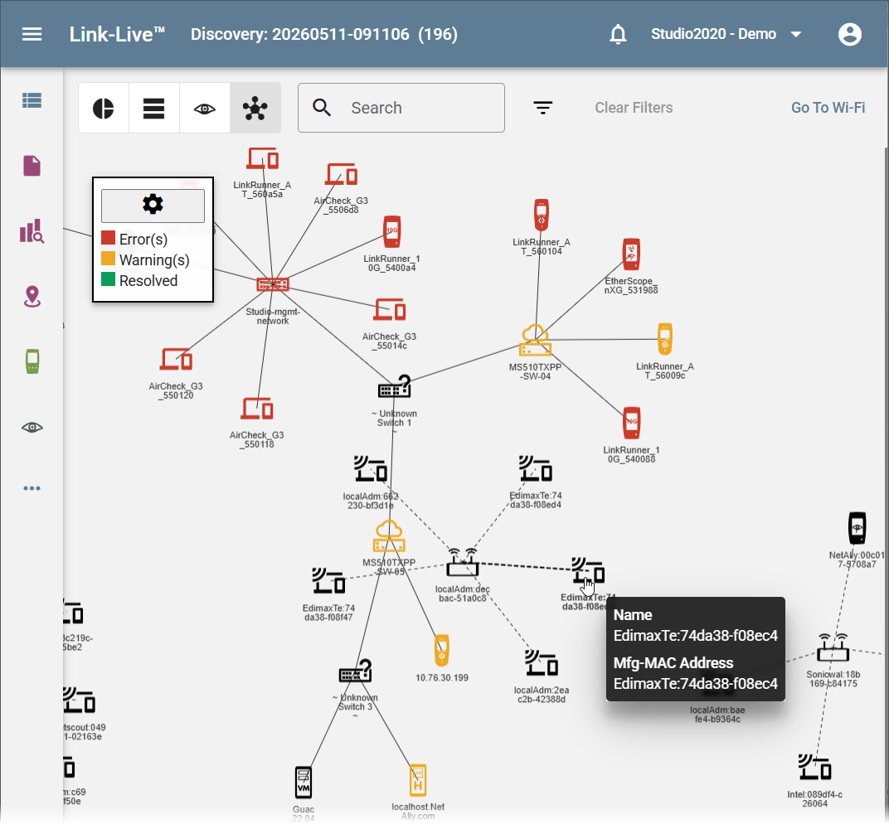Click the green Resolved legend swatch
889x824 pixels.
[x=109, y=279]
